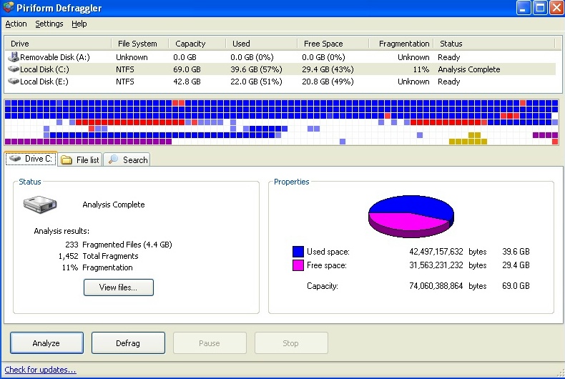Screen dimensions: 565x379
Task: Click the 11% fragmentation cell for drive C:
Action: [421, 69]
